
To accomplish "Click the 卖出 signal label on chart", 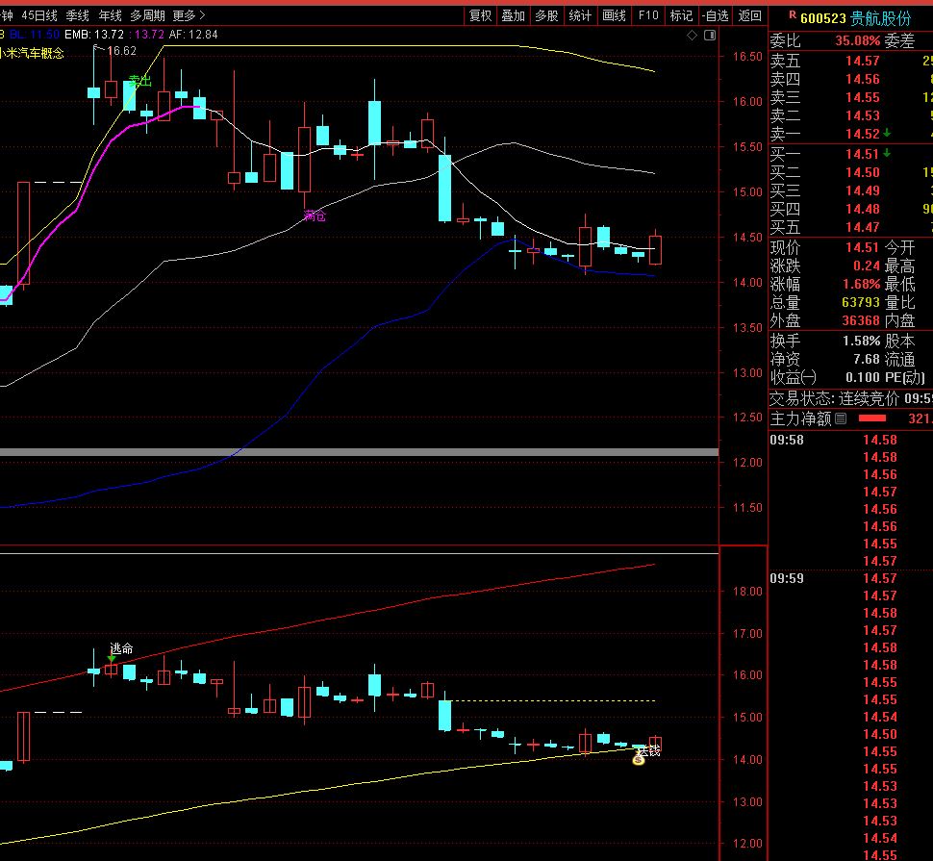I will [139, 81].
